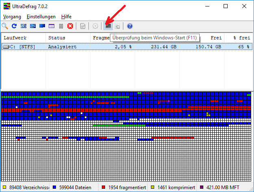Click the Laufwerk column header
The image size is (254, 192).
point(23,38)
